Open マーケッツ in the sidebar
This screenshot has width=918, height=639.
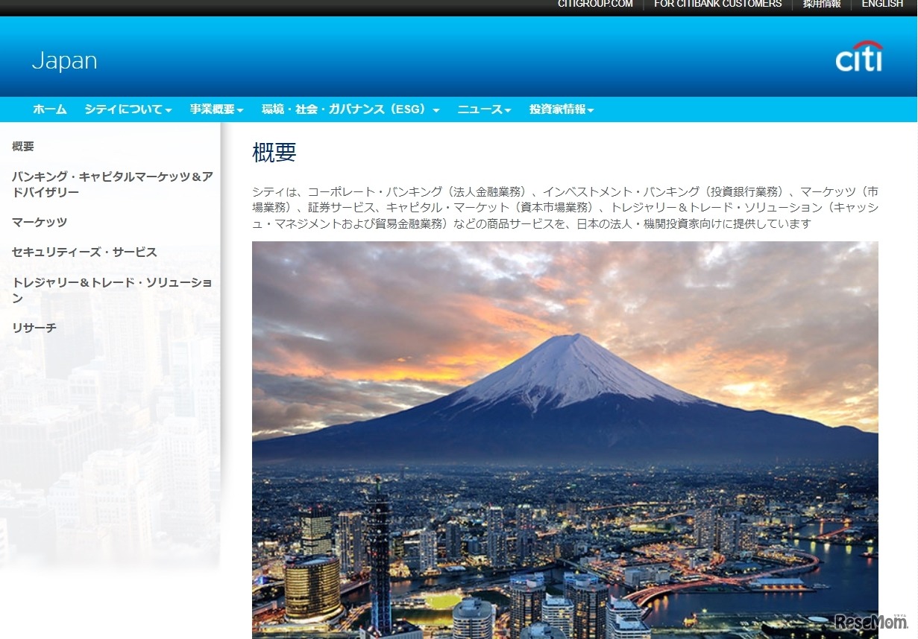coord(40,222)
